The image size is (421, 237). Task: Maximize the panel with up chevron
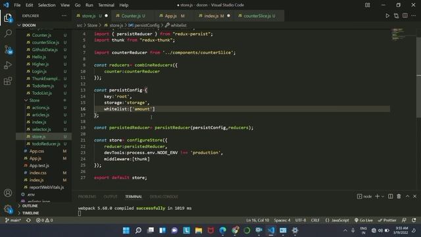407,196
